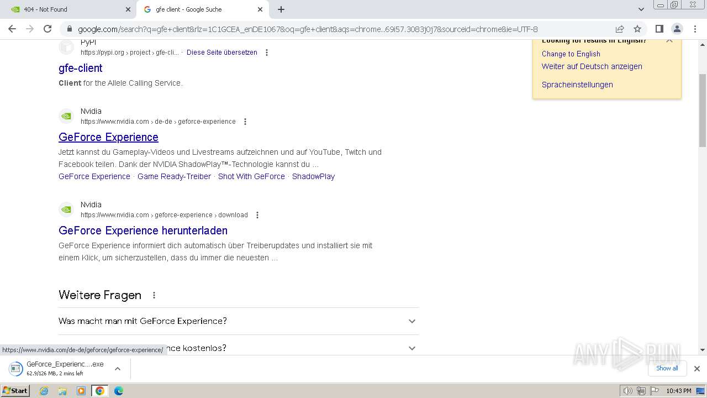Click the Nvidia favicon of GeForce Experience result
This screenshot has height=398, width=707.
pos(66,116)
